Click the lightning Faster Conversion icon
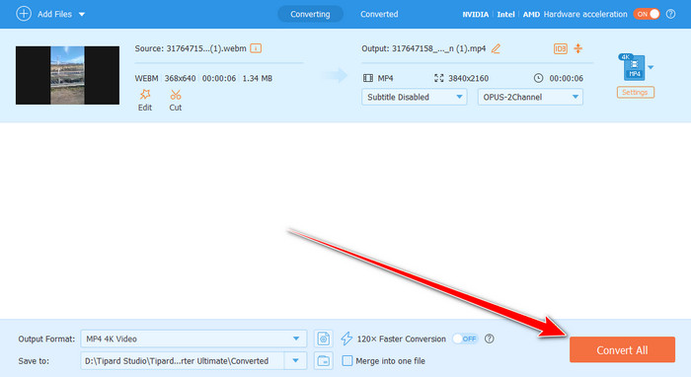This screenshot has height=377, width=691. point(346,339)
